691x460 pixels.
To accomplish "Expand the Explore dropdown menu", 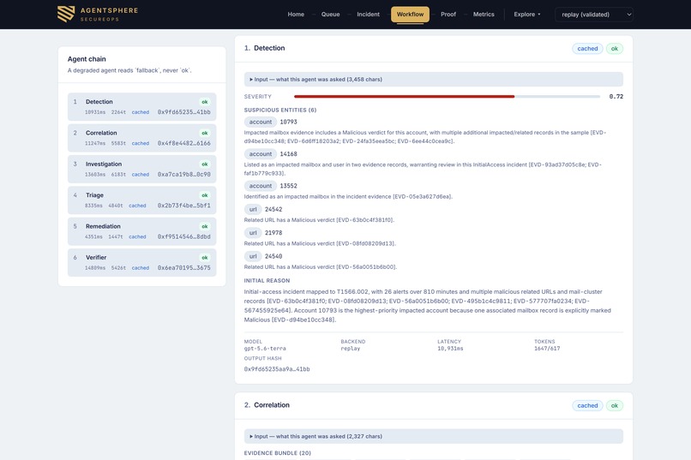I will [x=526, y=14].
